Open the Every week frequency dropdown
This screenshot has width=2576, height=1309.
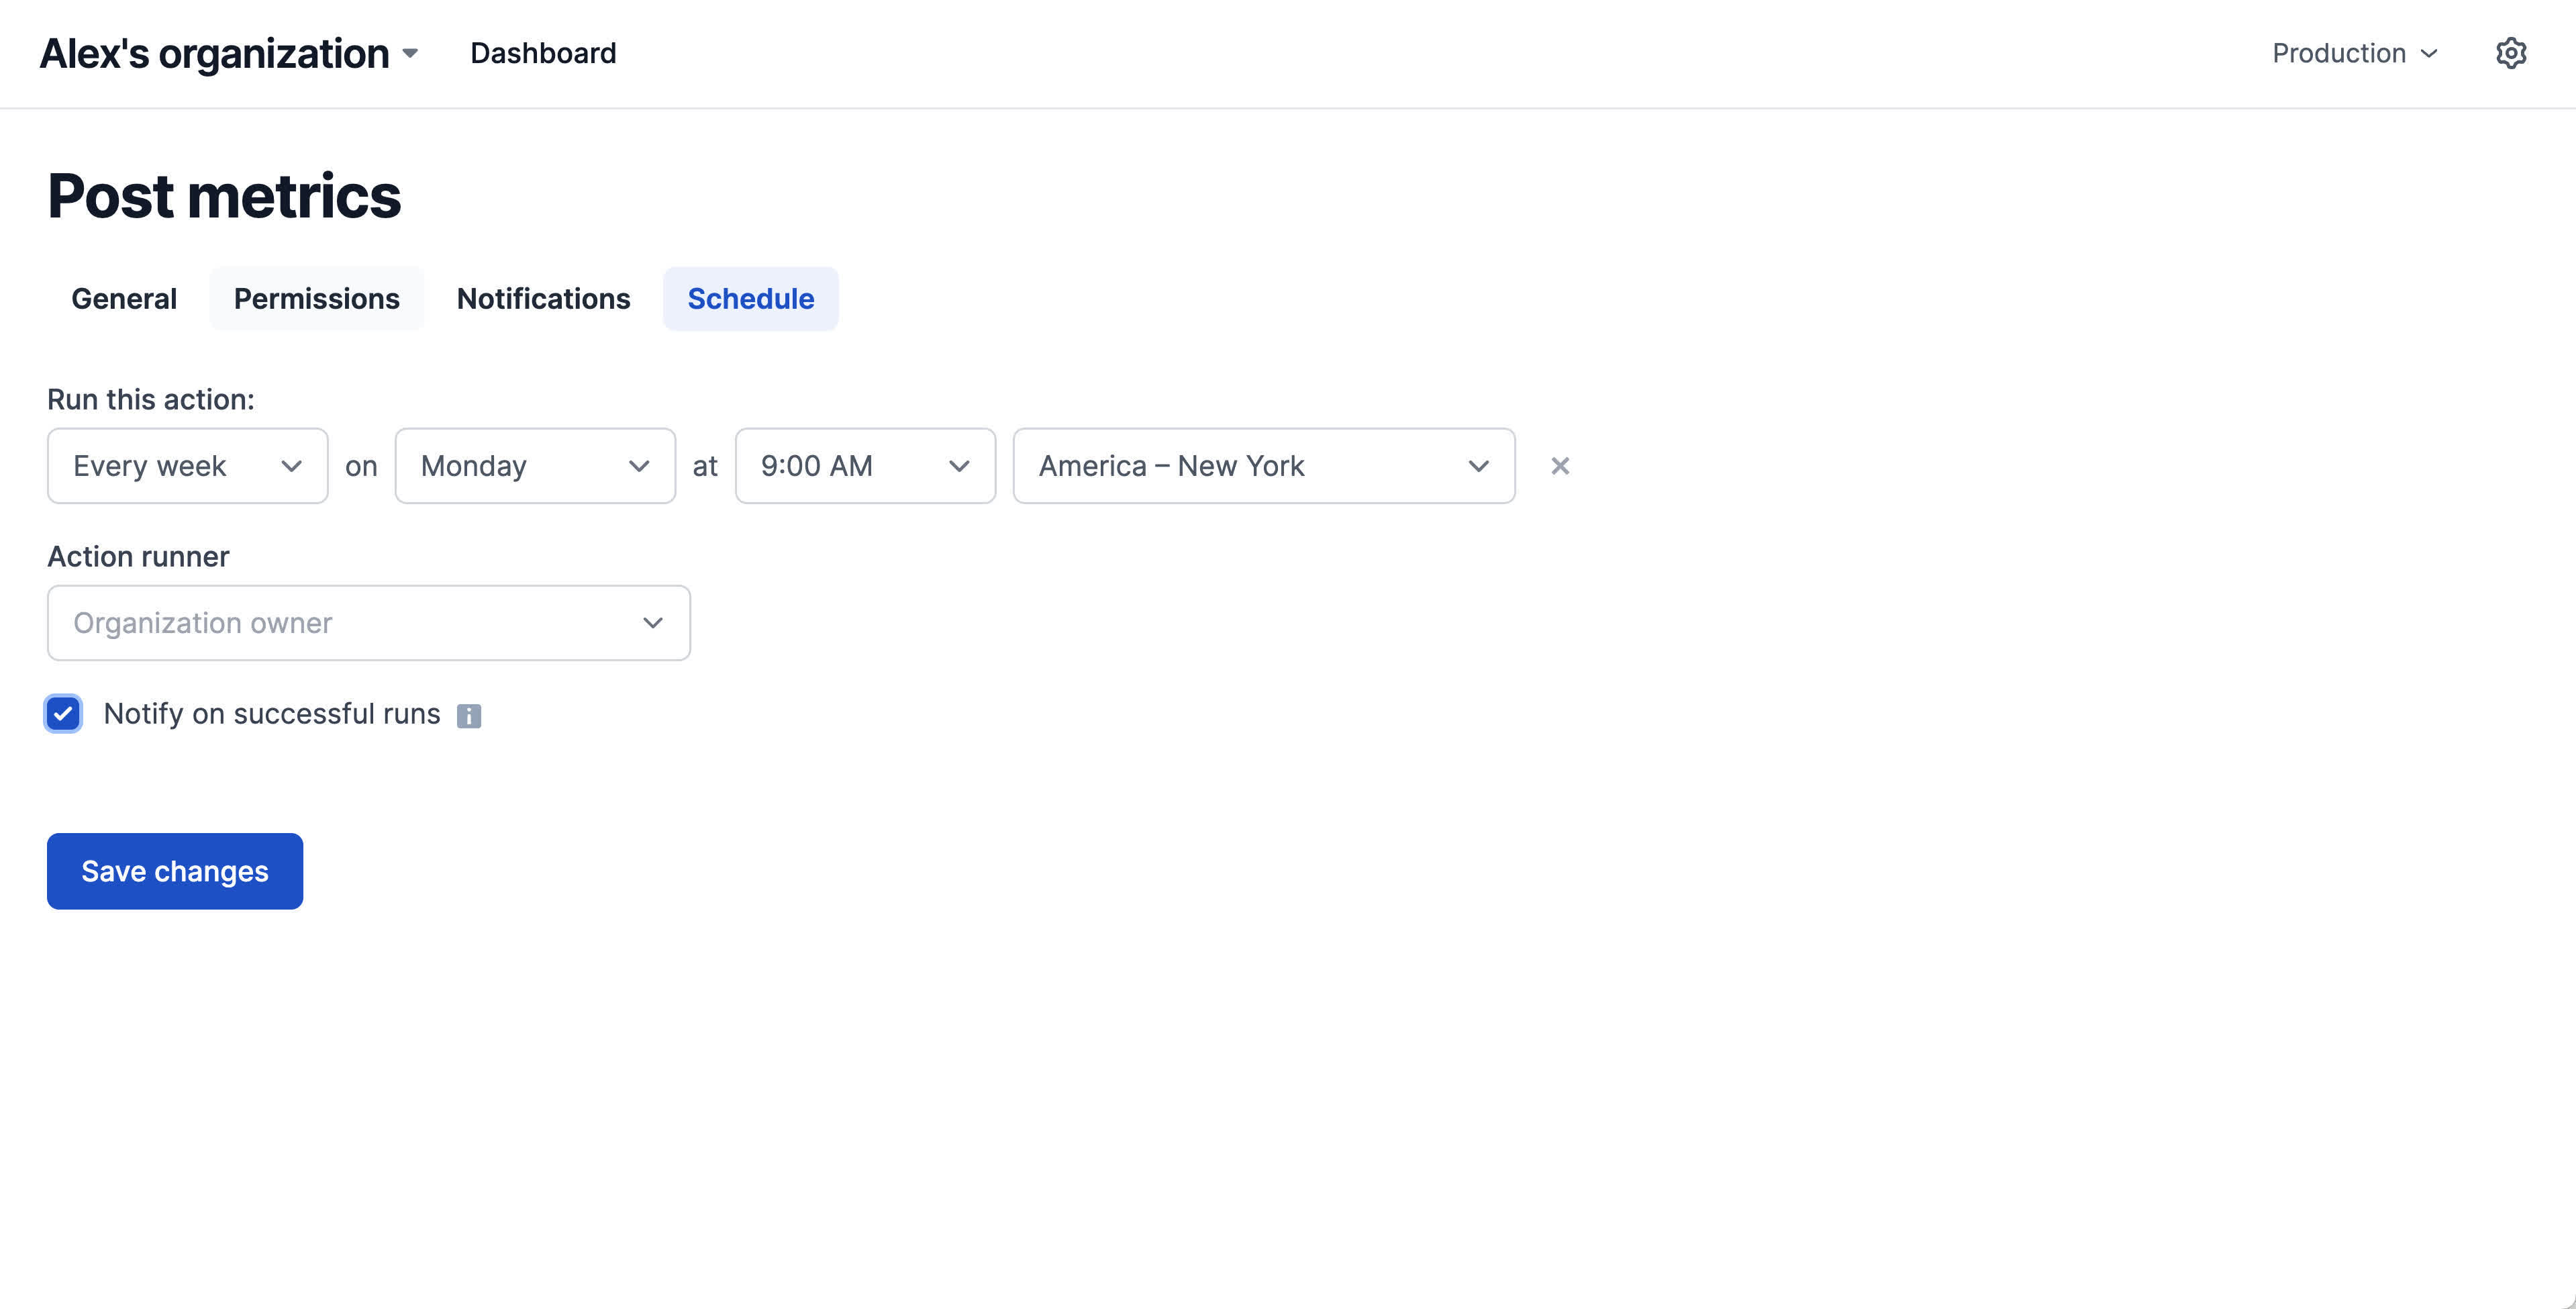pos(187,466)
